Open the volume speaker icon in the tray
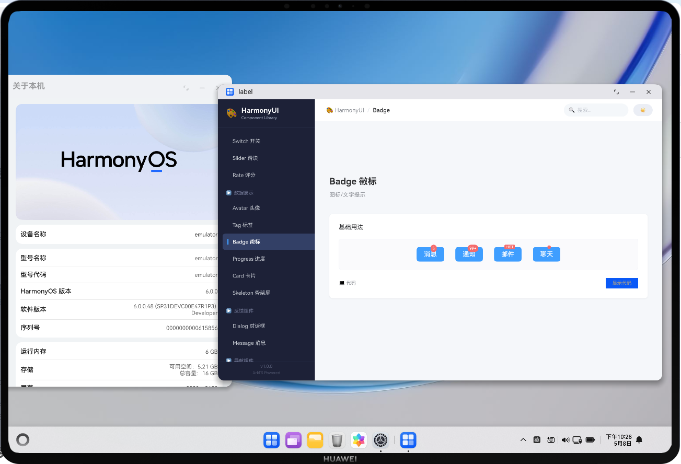681x464 pixels. 565,440
